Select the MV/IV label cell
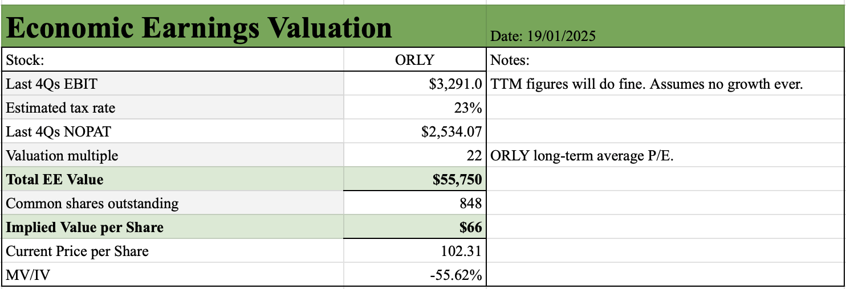 pos(173,275)
